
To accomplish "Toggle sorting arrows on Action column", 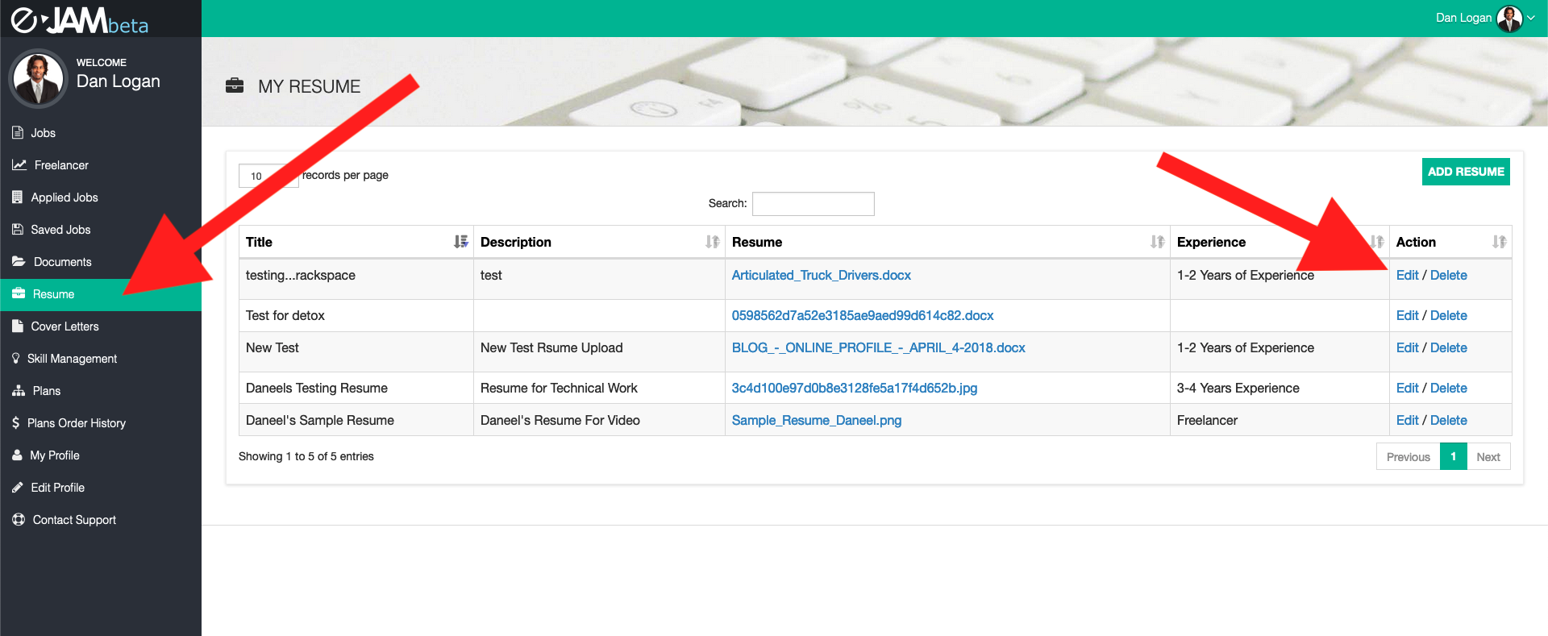I will tap(1500, 242).
